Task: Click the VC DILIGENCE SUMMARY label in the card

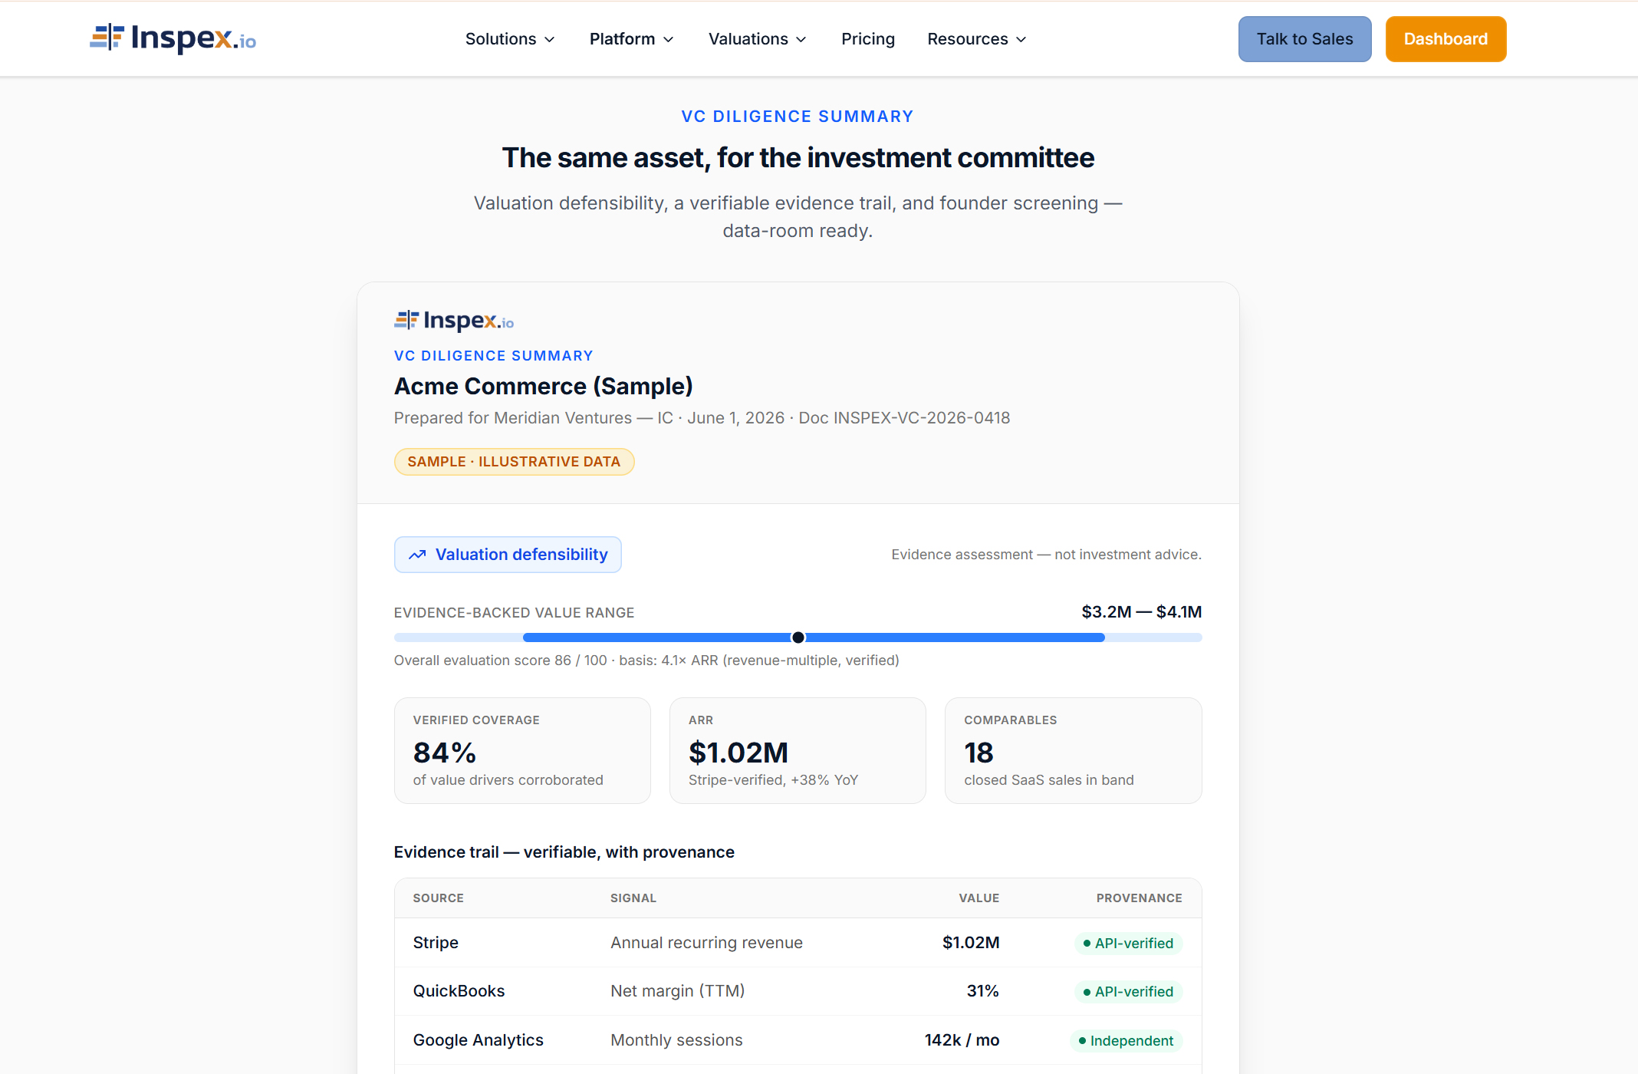Action: point(493,356)
